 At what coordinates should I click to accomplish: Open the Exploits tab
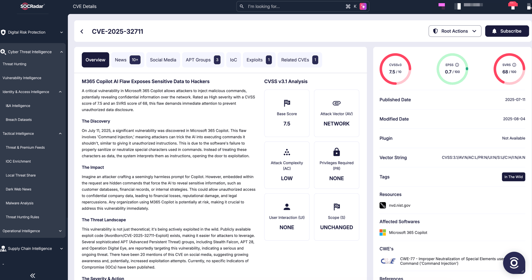click(259, 60)
